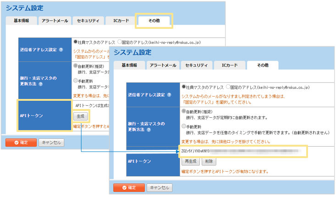Screen dimensions: 336x197
Task: Select 固定のアドレス radio in front window
Action: pyautogui.click(x=228, y=87)
